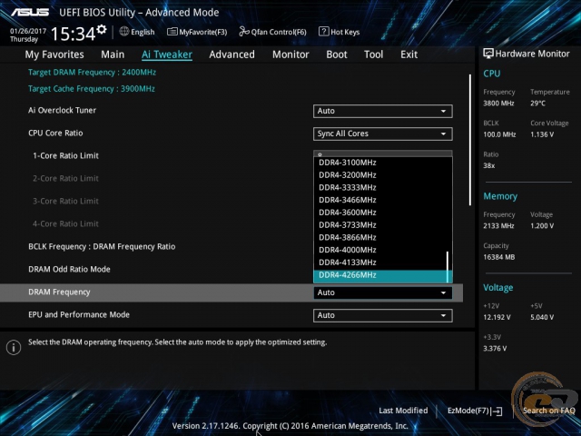Click the Ai Overclock Tuner label
Screen dimensions: 581x436
(63, 110)
